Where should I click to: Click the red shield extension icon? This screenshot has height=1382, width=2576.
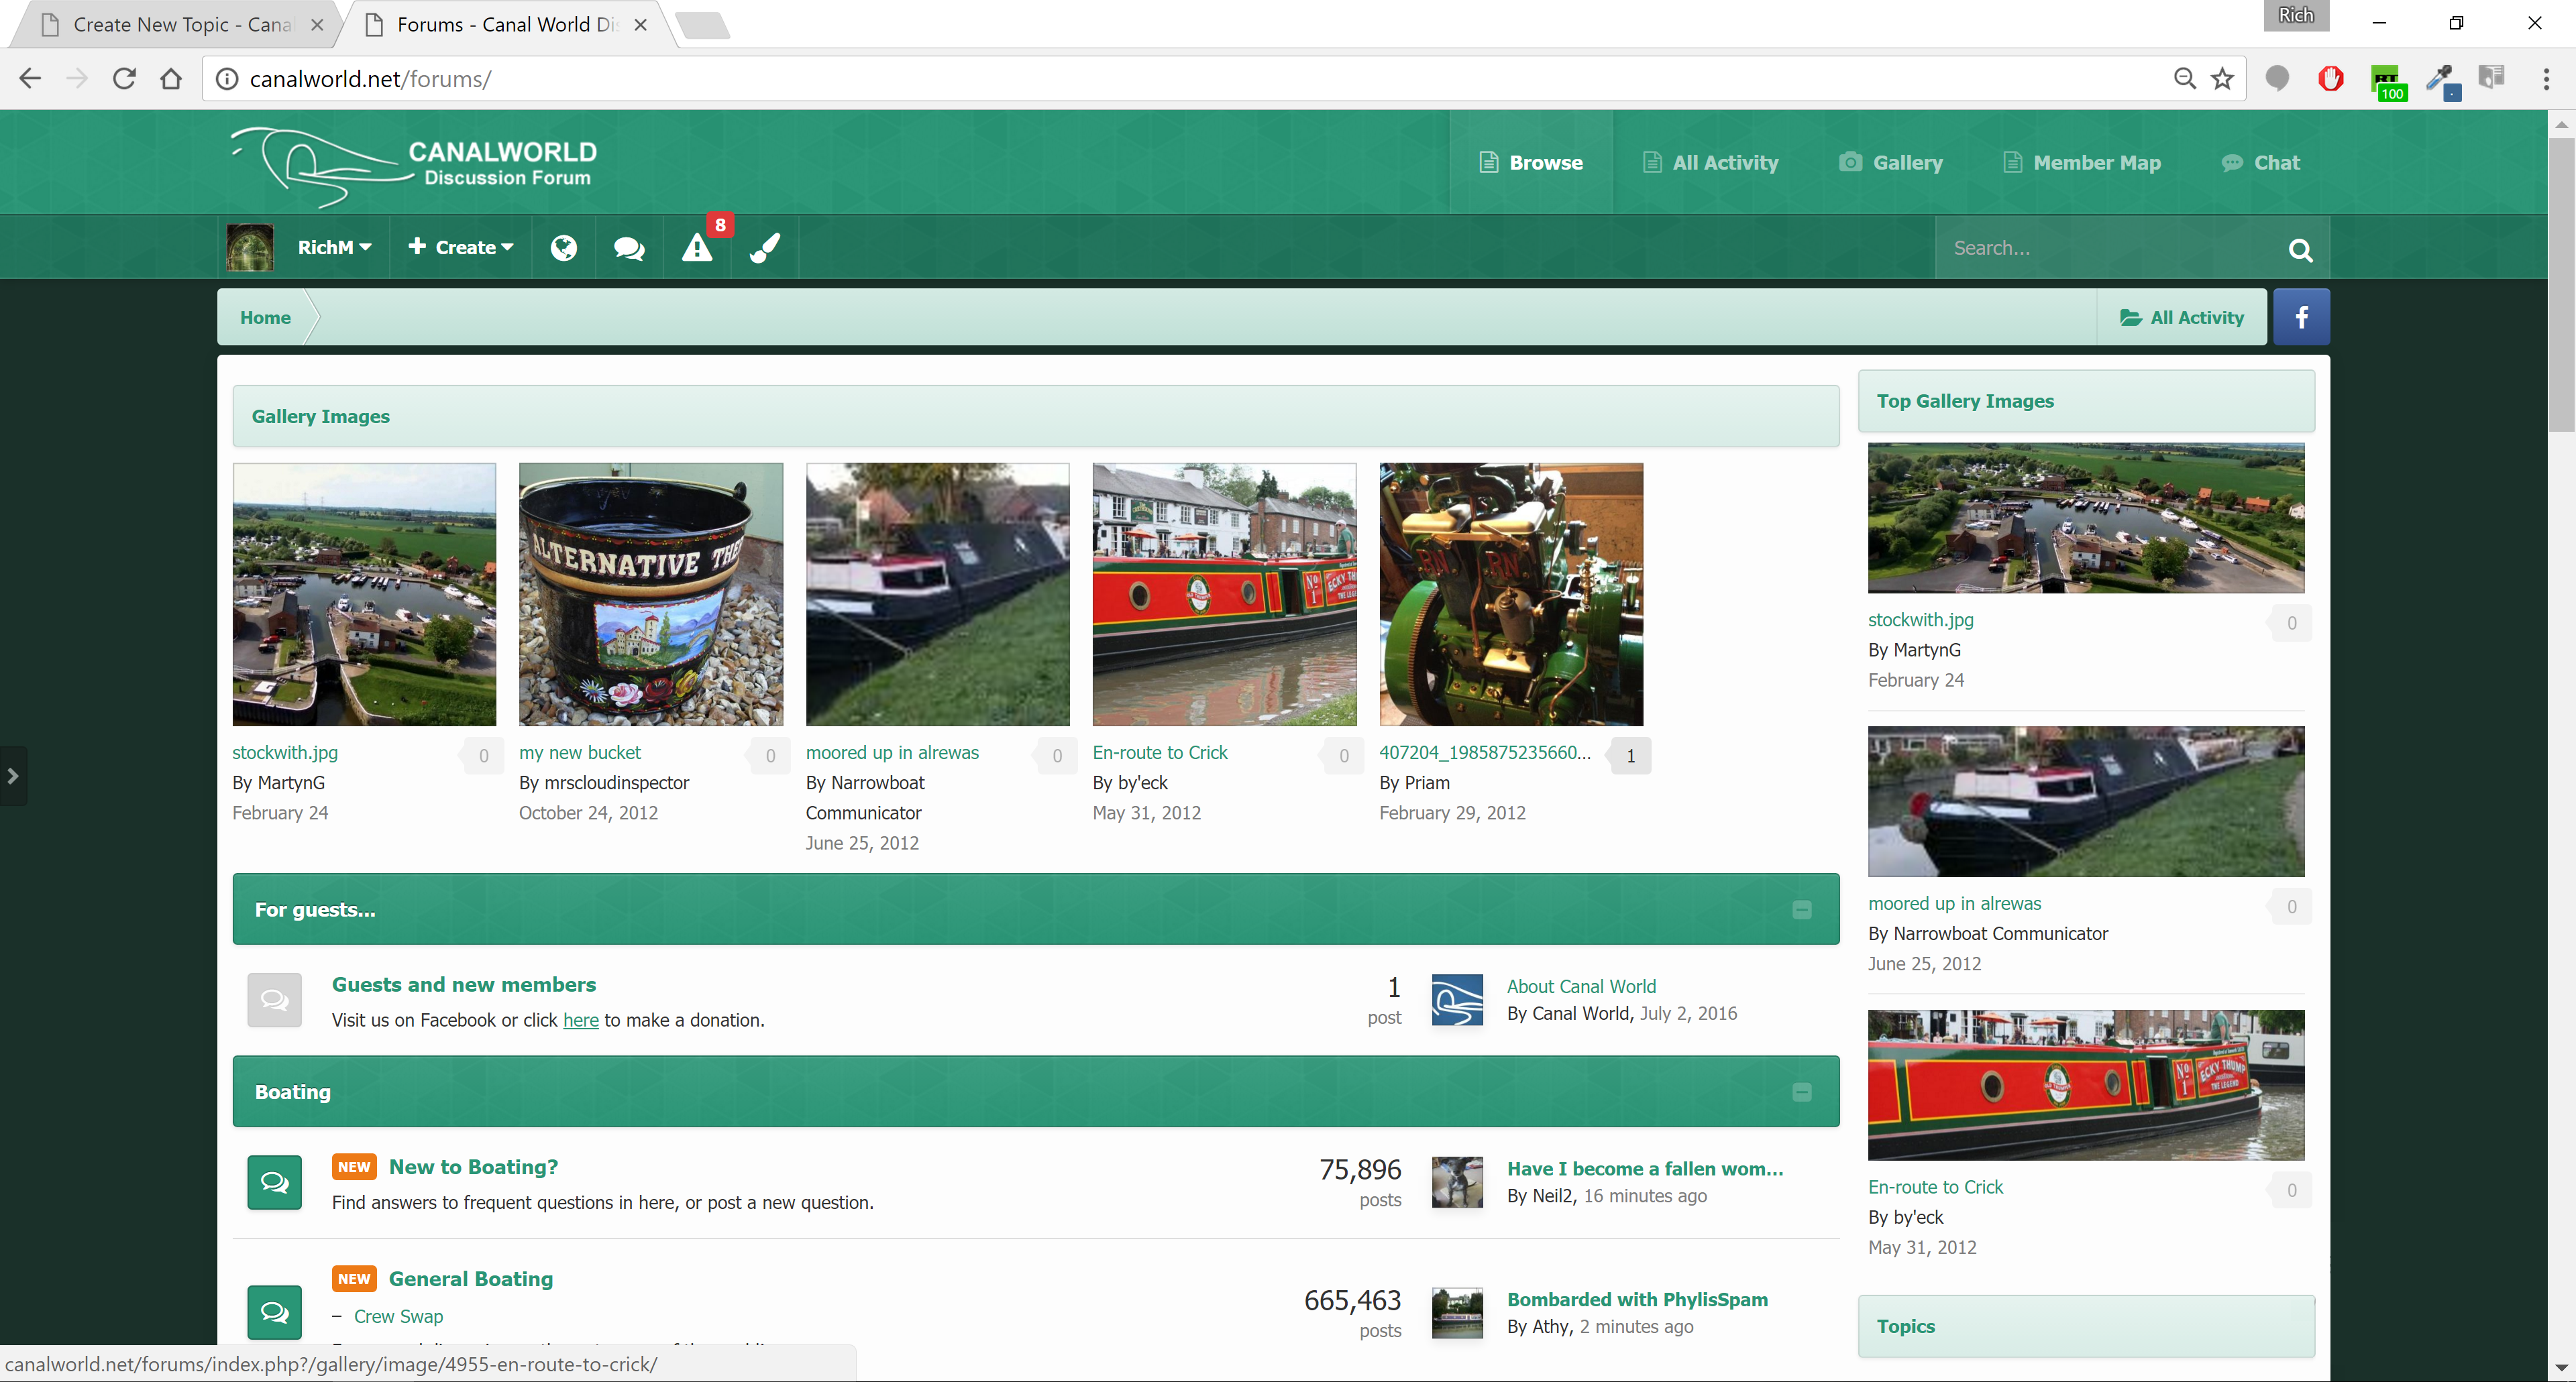click(x=2330, y=78)
